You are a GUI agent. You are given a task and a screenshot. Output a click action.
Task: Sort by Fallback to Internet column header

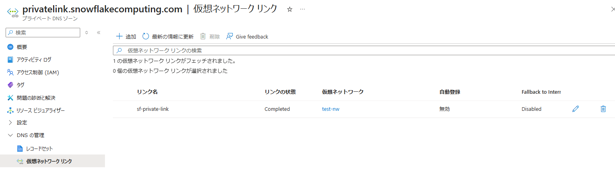tap(541, 92)
